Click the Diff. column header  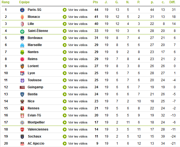(x=172, y=2)
